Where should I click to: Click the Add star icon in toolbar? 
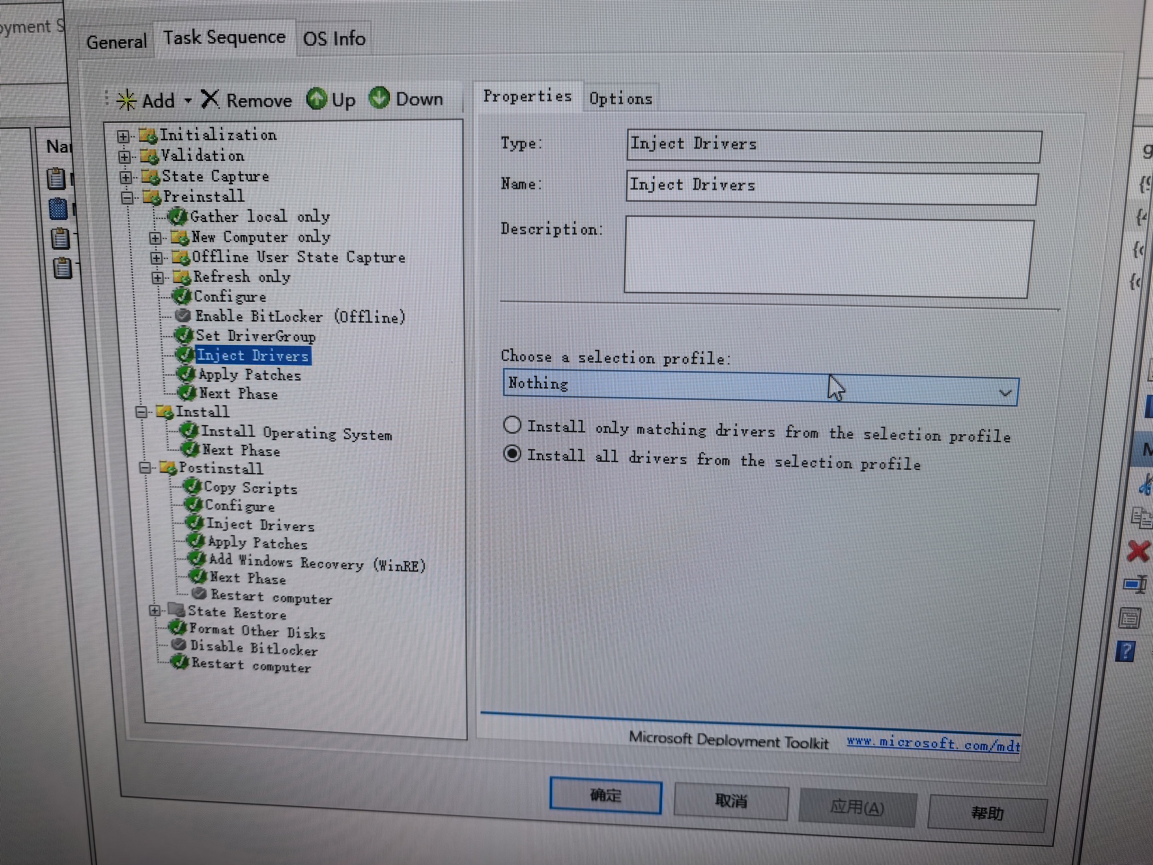[127, 100]
